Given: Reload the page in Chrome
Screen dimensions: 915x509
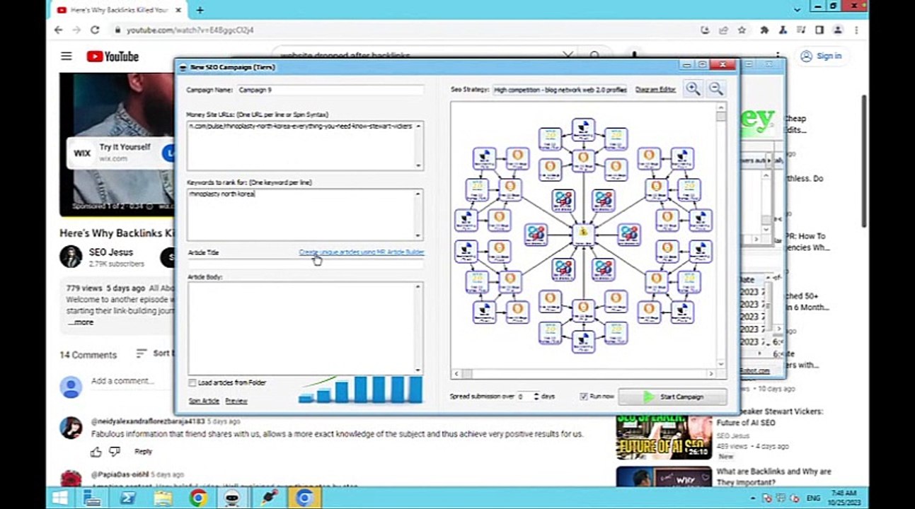Looking at the screenshot, I should [95, 30].
